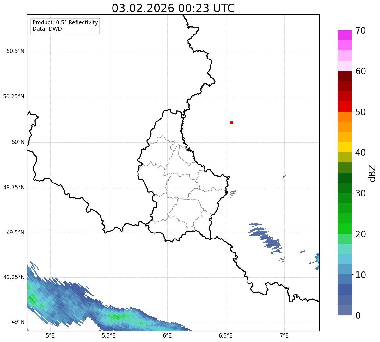Pick the yellow swatch above 40
The image size is (380, 342).
(x=345, y=147)
